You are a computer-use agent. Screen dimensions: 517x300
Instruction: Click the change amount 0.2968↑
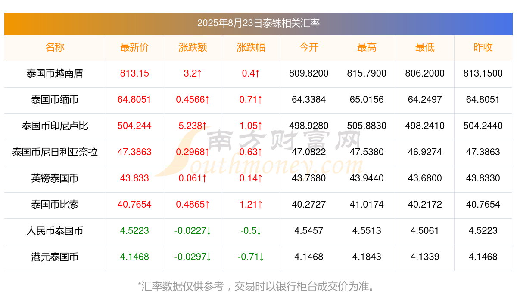click(x=193, y=152)
